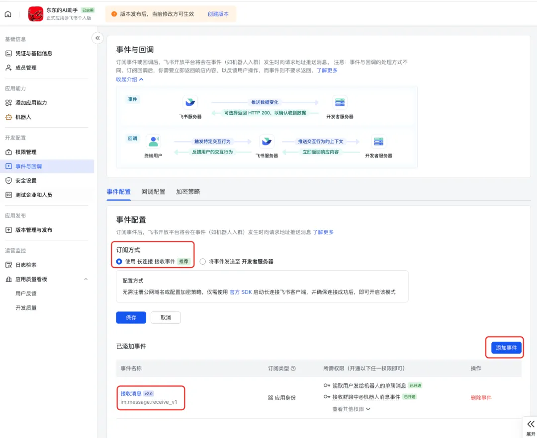Click the 权限管理 lock icon

click(x=8, y=152)
